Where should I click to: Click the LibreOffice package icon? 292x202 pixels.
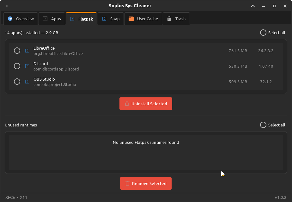(27, 51)
